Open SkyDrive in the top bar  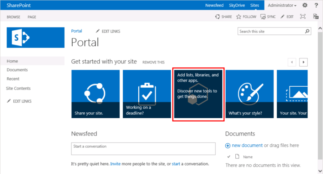point(237,5)
